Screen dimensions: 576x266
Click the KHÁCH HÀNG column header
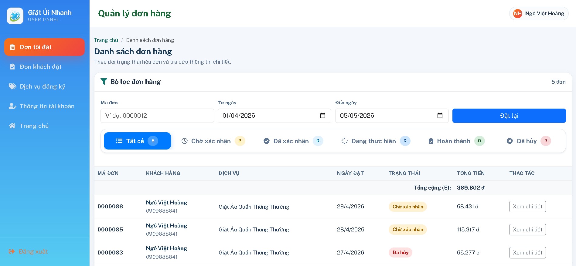pyautogui.click(x=163, y=173)
